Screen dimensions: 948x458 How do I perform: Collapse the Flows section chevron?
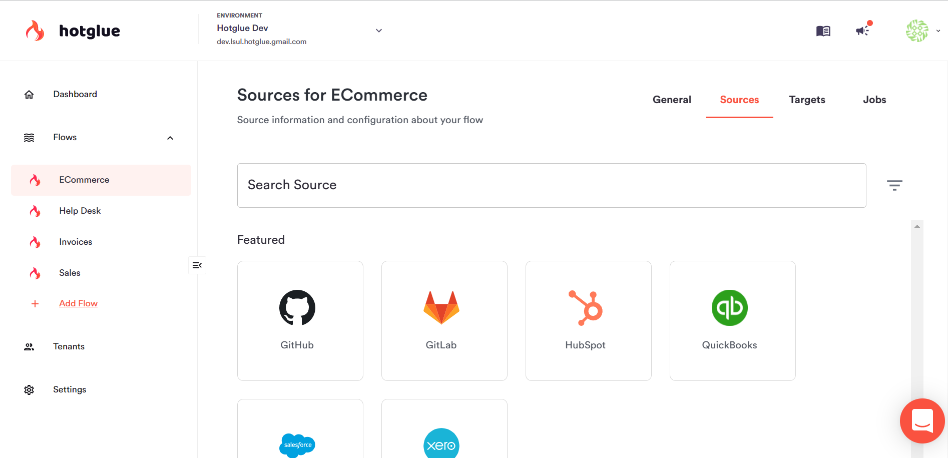[x=170, y=138]
